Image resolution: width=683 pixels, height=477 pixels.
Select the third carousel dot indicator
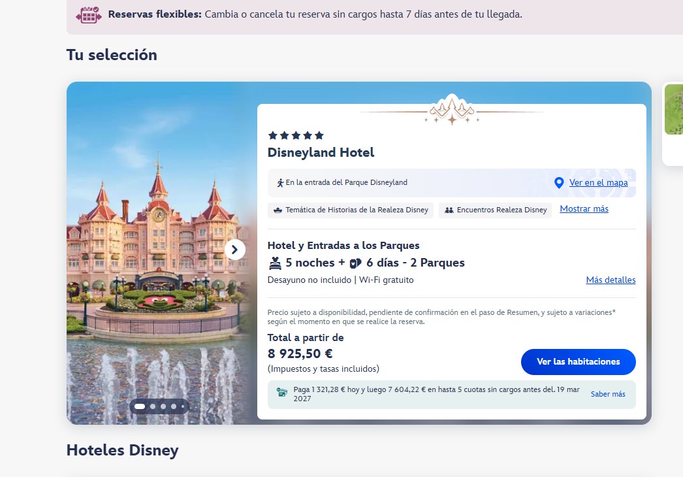pyautogui.click(x=163, y=406)
